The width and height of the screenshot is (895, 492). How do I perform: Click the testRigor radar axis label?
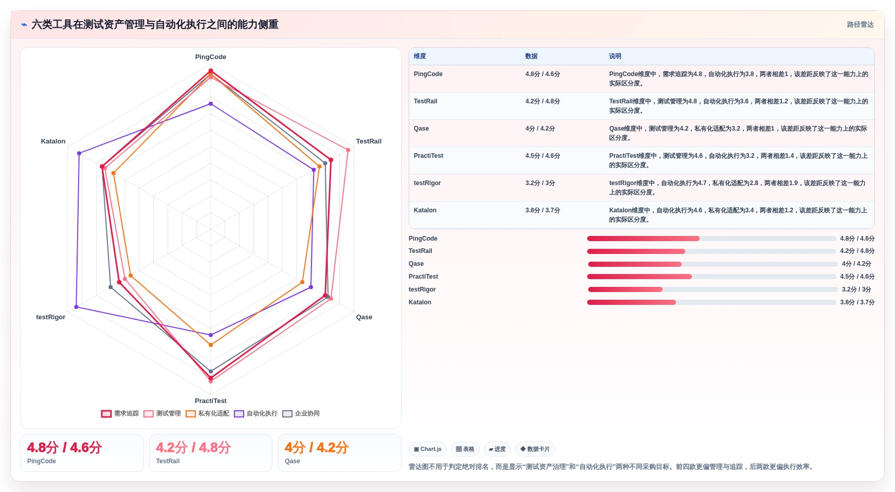click(50, 317)
